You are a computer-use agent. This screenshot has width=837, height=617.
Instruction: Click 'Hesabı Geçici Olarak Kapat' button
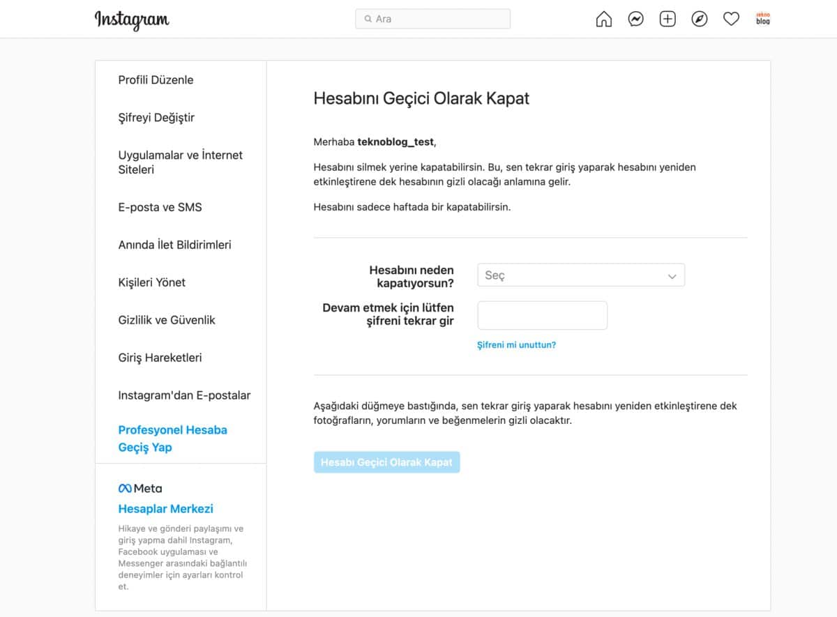coord(386,462)
